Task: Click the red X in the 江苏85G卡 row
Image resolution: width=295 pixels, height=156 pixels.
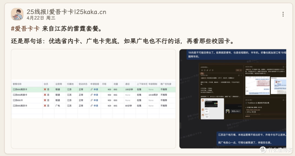Action: [45, 100]
